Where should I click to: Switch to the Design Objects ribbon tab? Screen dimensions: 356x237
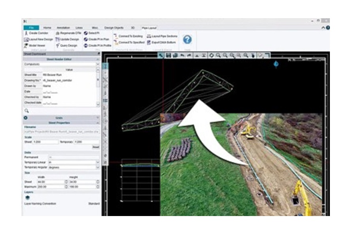click(114, 28)
